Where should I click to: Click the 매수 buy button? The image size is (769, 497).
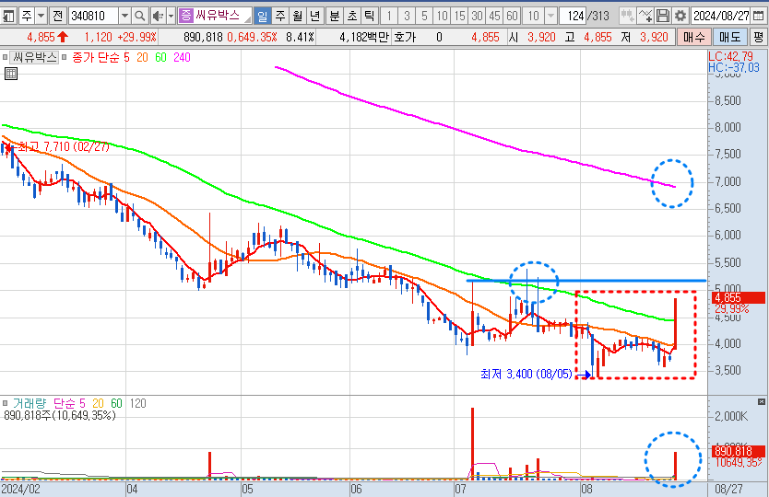693,37
